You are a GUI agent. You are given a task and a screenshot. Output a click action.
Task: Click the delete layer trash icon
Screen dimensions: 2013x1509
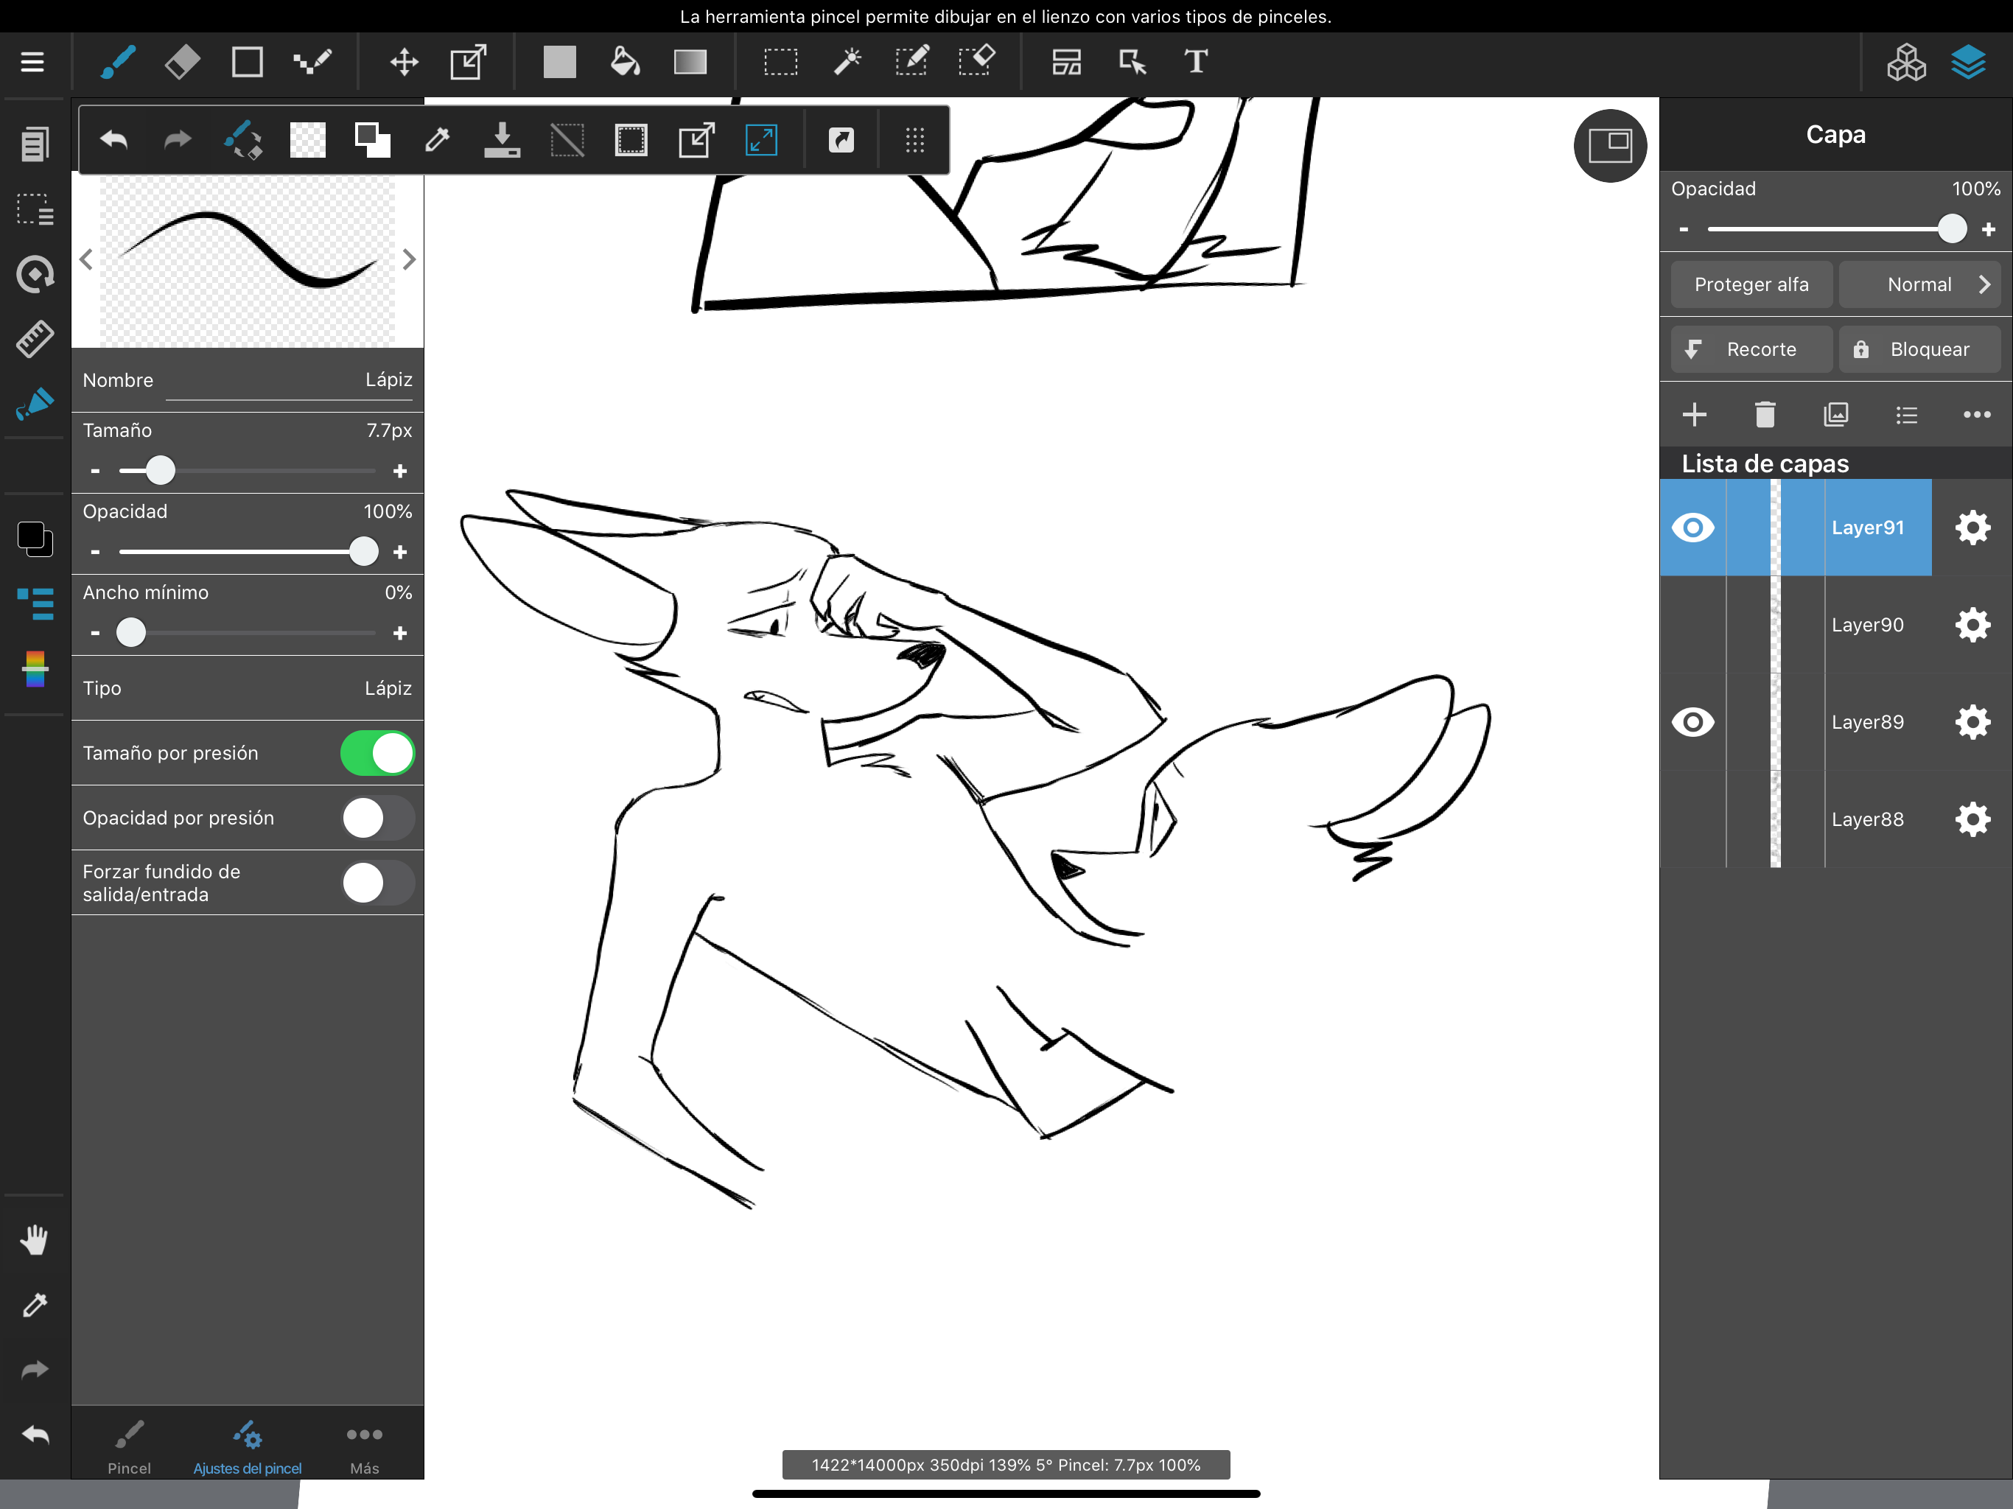[x=1765, y=415]
